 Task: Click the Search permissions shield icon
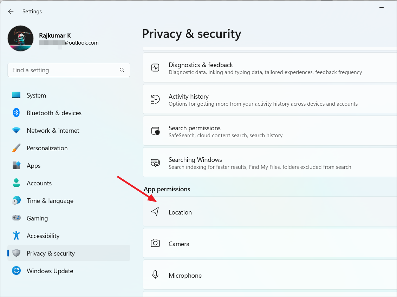pyautogui.click(x=155, y=131)
